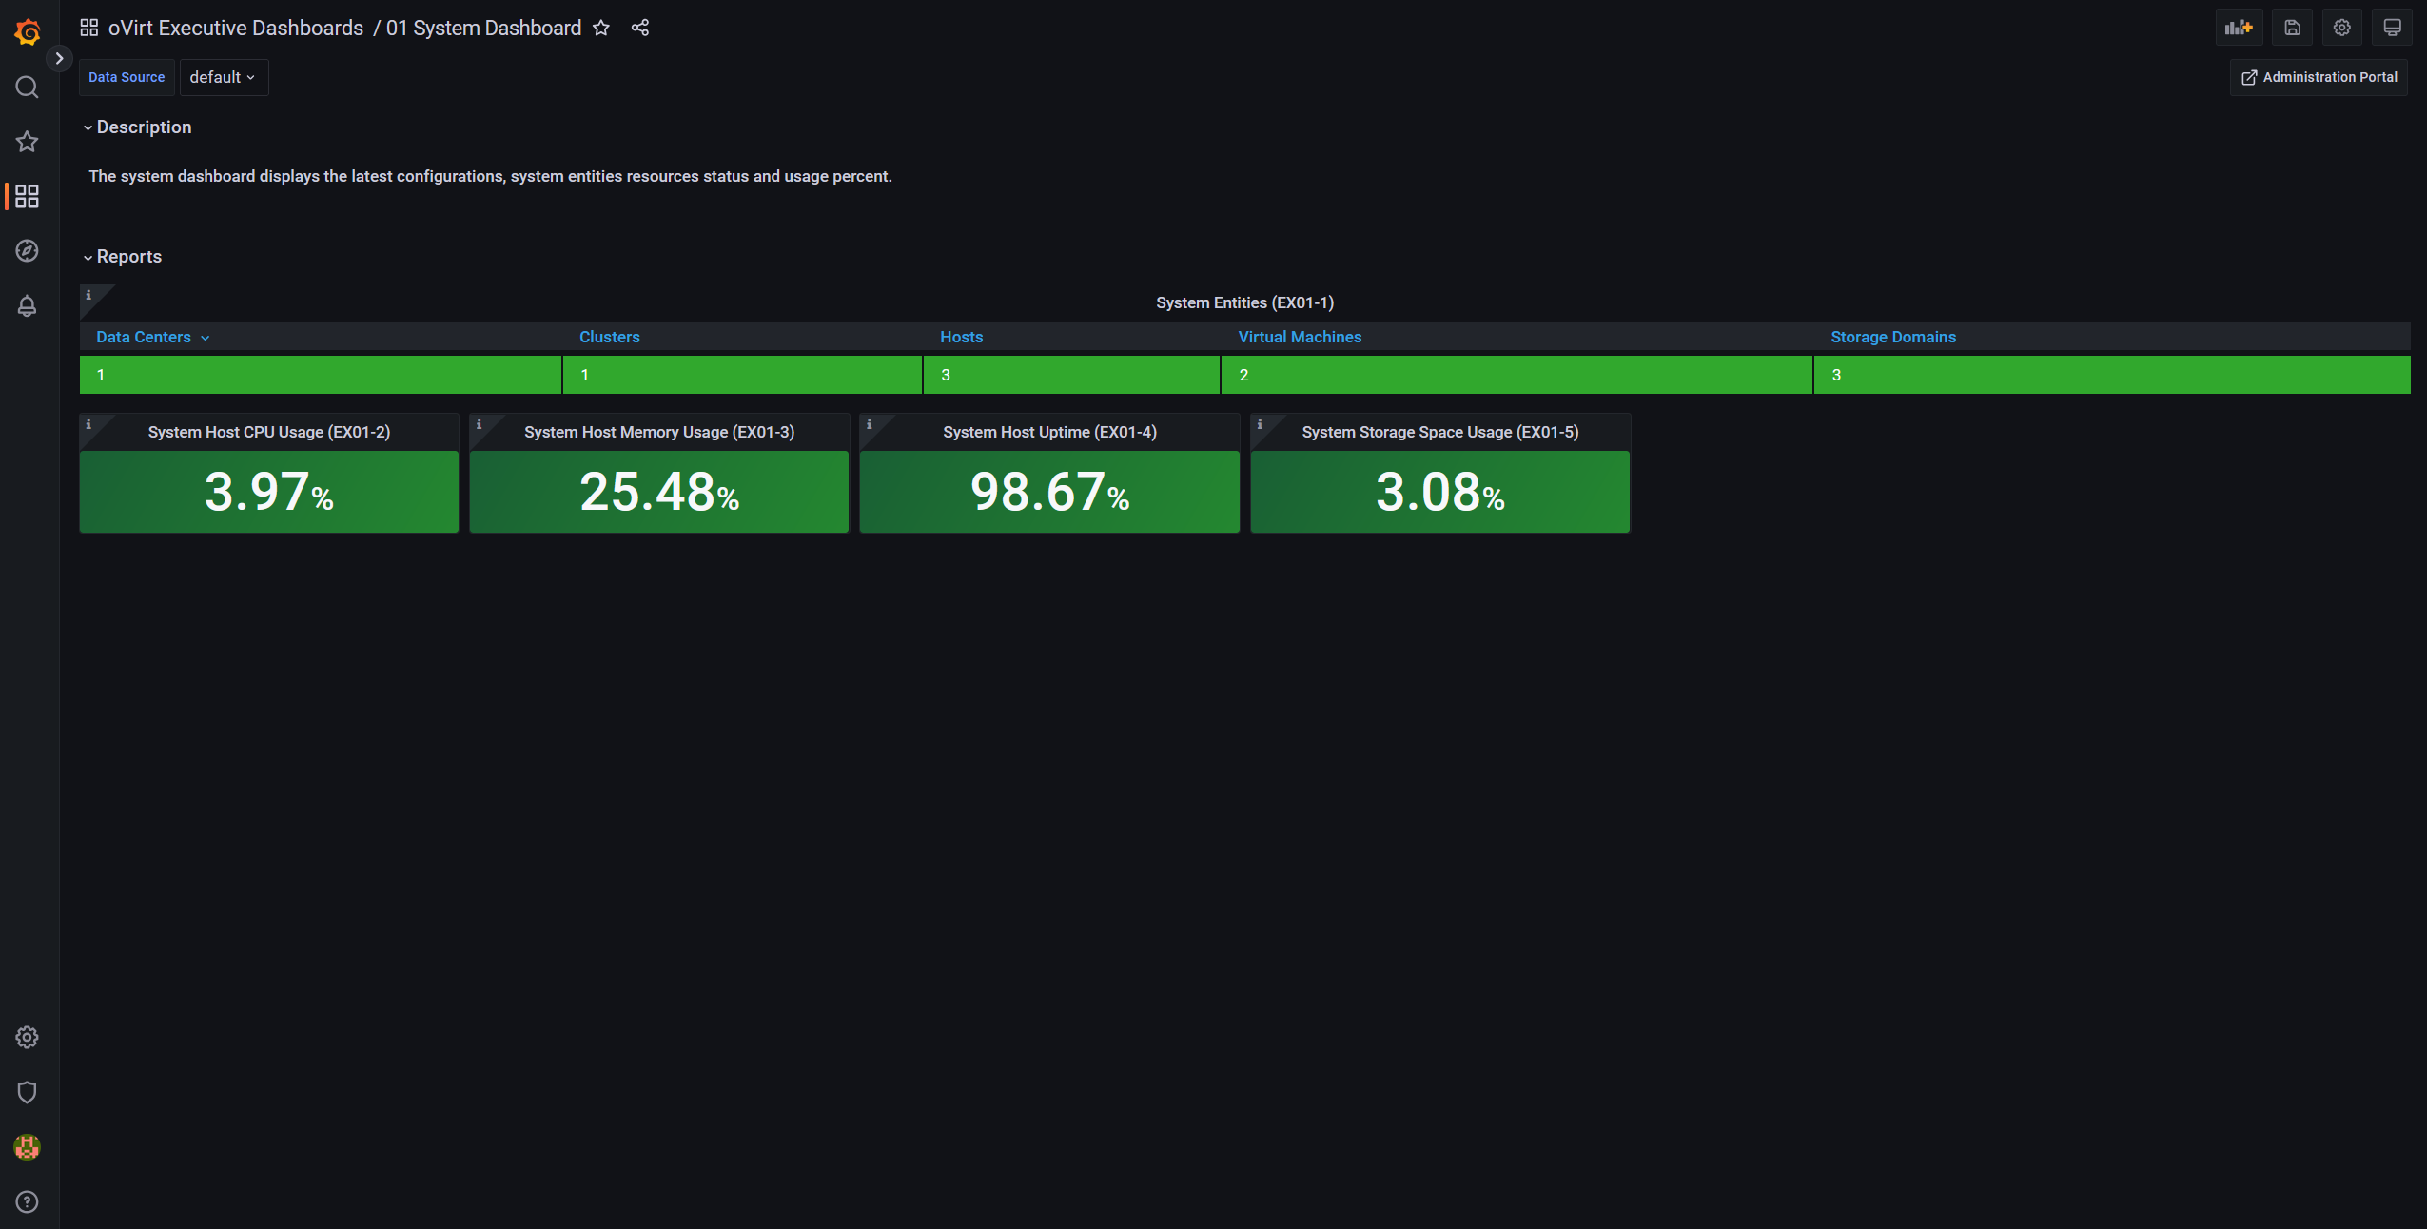
Task: Click the system dashboard description text
Action: 490,176
